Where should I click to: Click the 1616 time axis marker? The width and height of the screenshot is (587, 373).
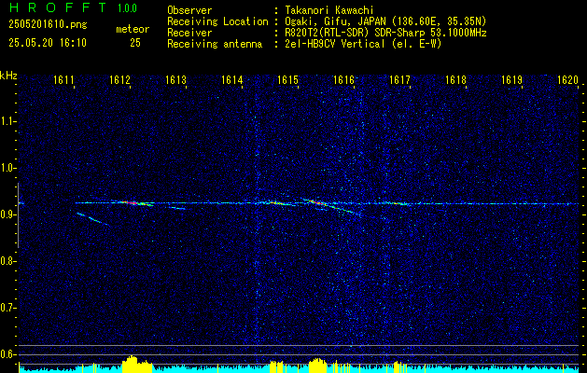click(343, 79)
